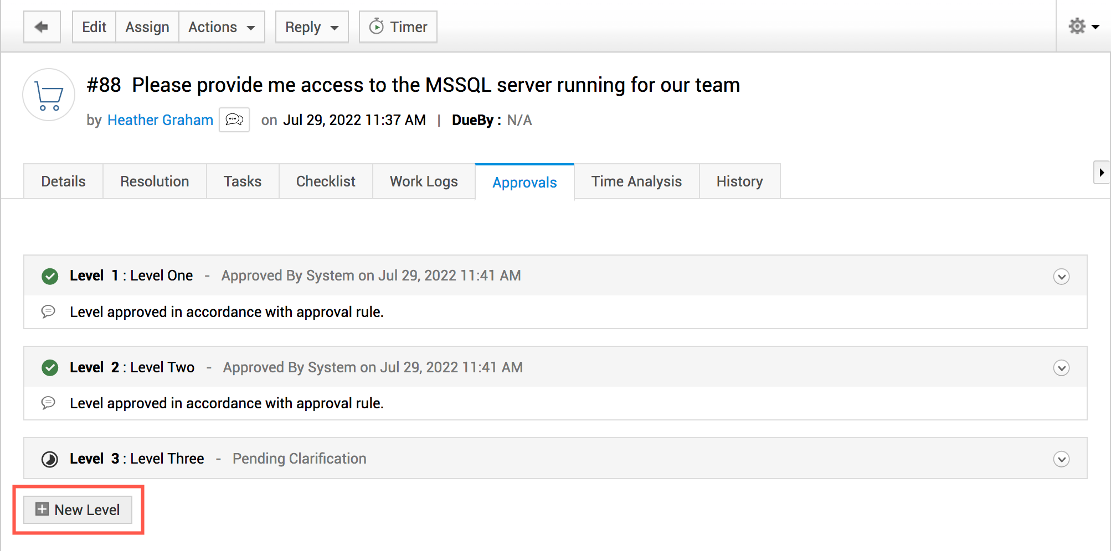
Task: Add a New Level
Action: (x=78, y=510)
